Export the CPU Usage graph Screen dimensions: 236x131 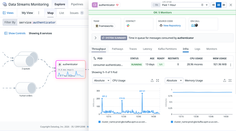[152, 80]
